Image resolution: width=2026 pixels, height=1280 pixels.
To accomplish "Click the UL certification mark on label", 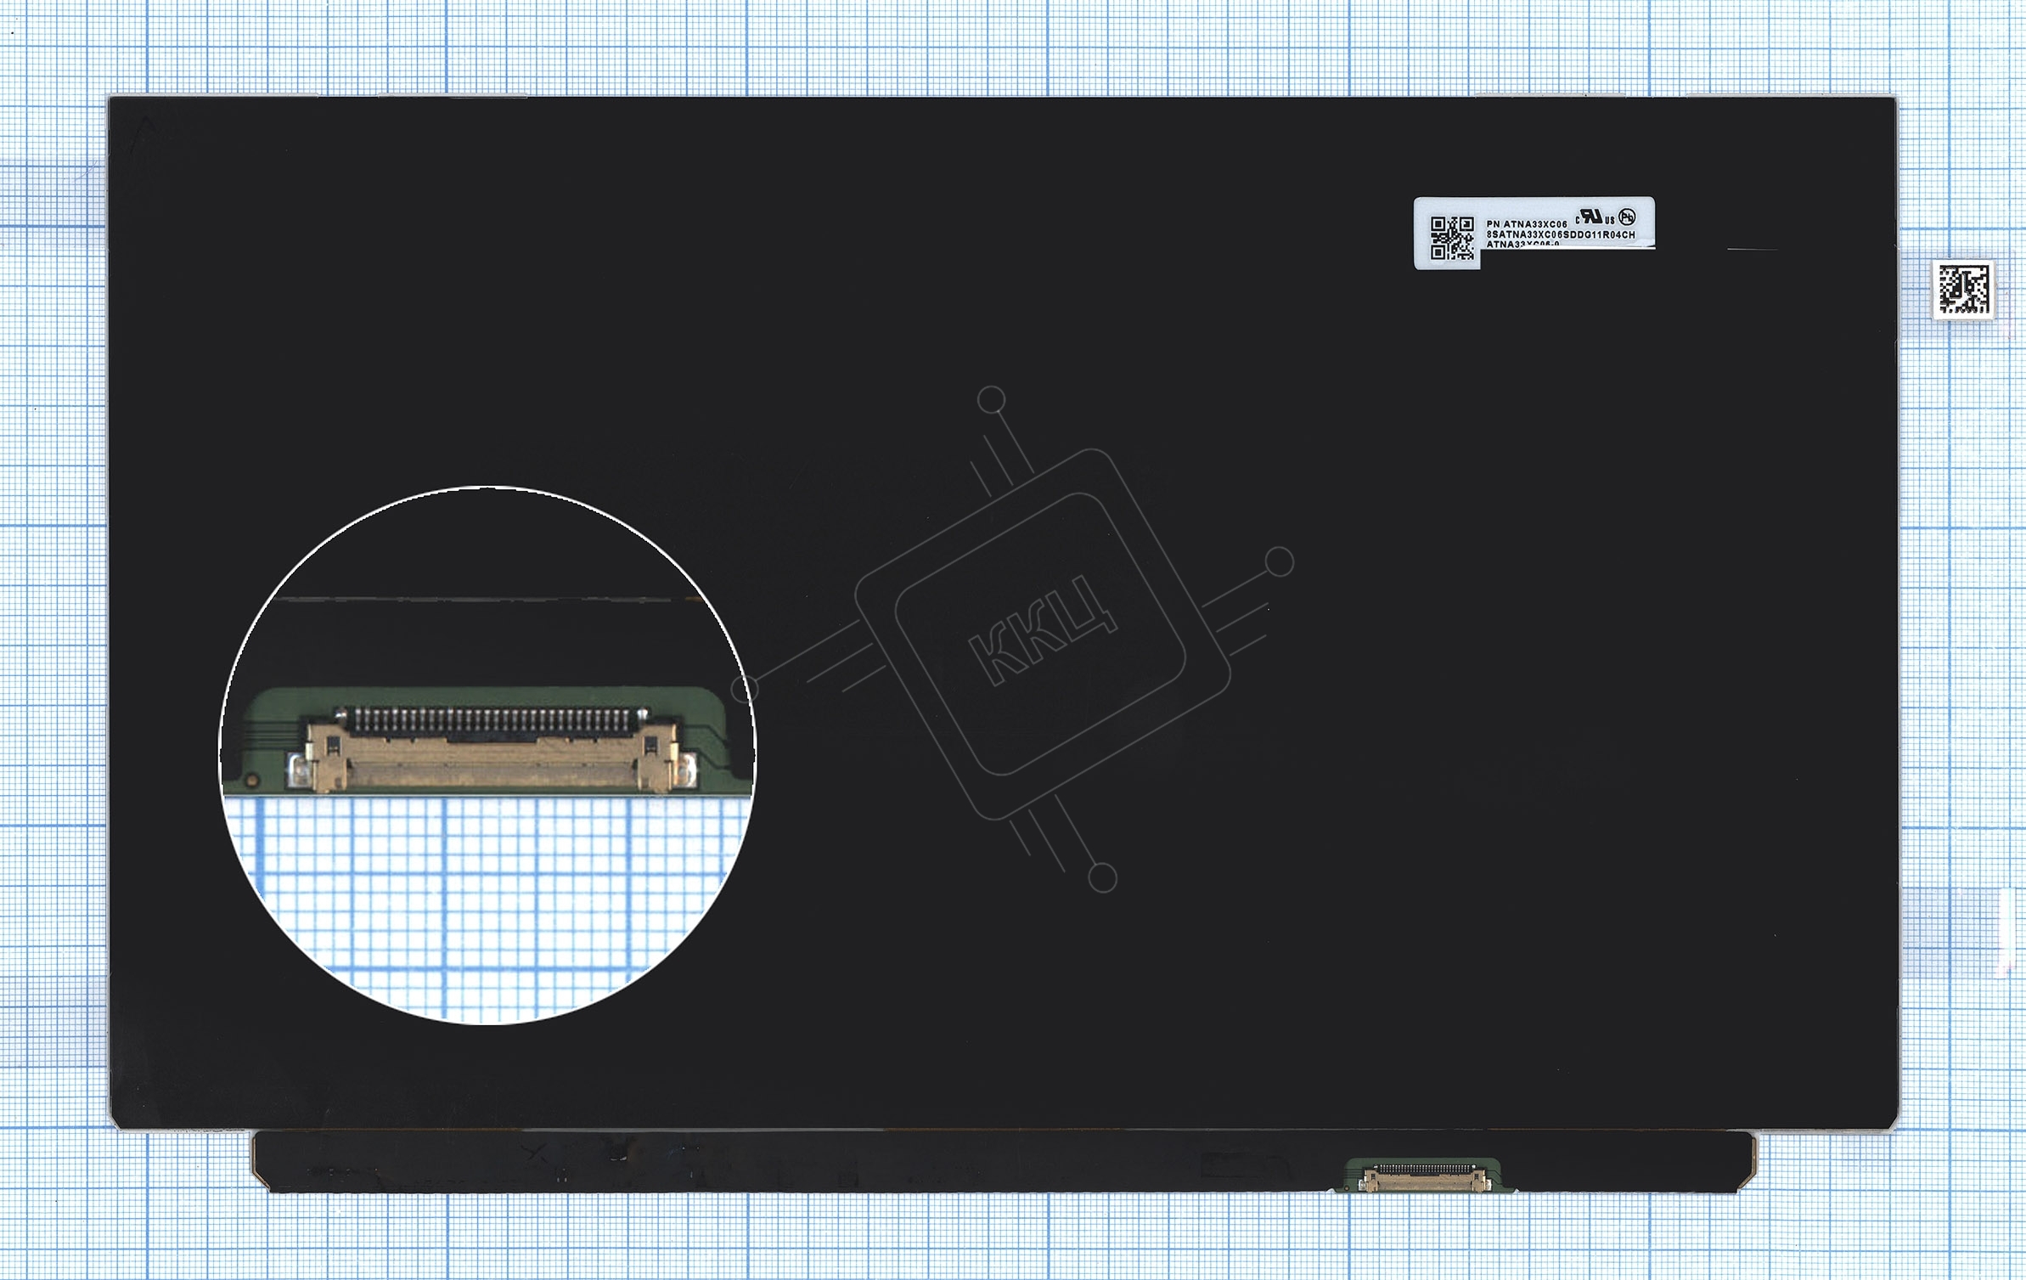I will point(1595,217).
